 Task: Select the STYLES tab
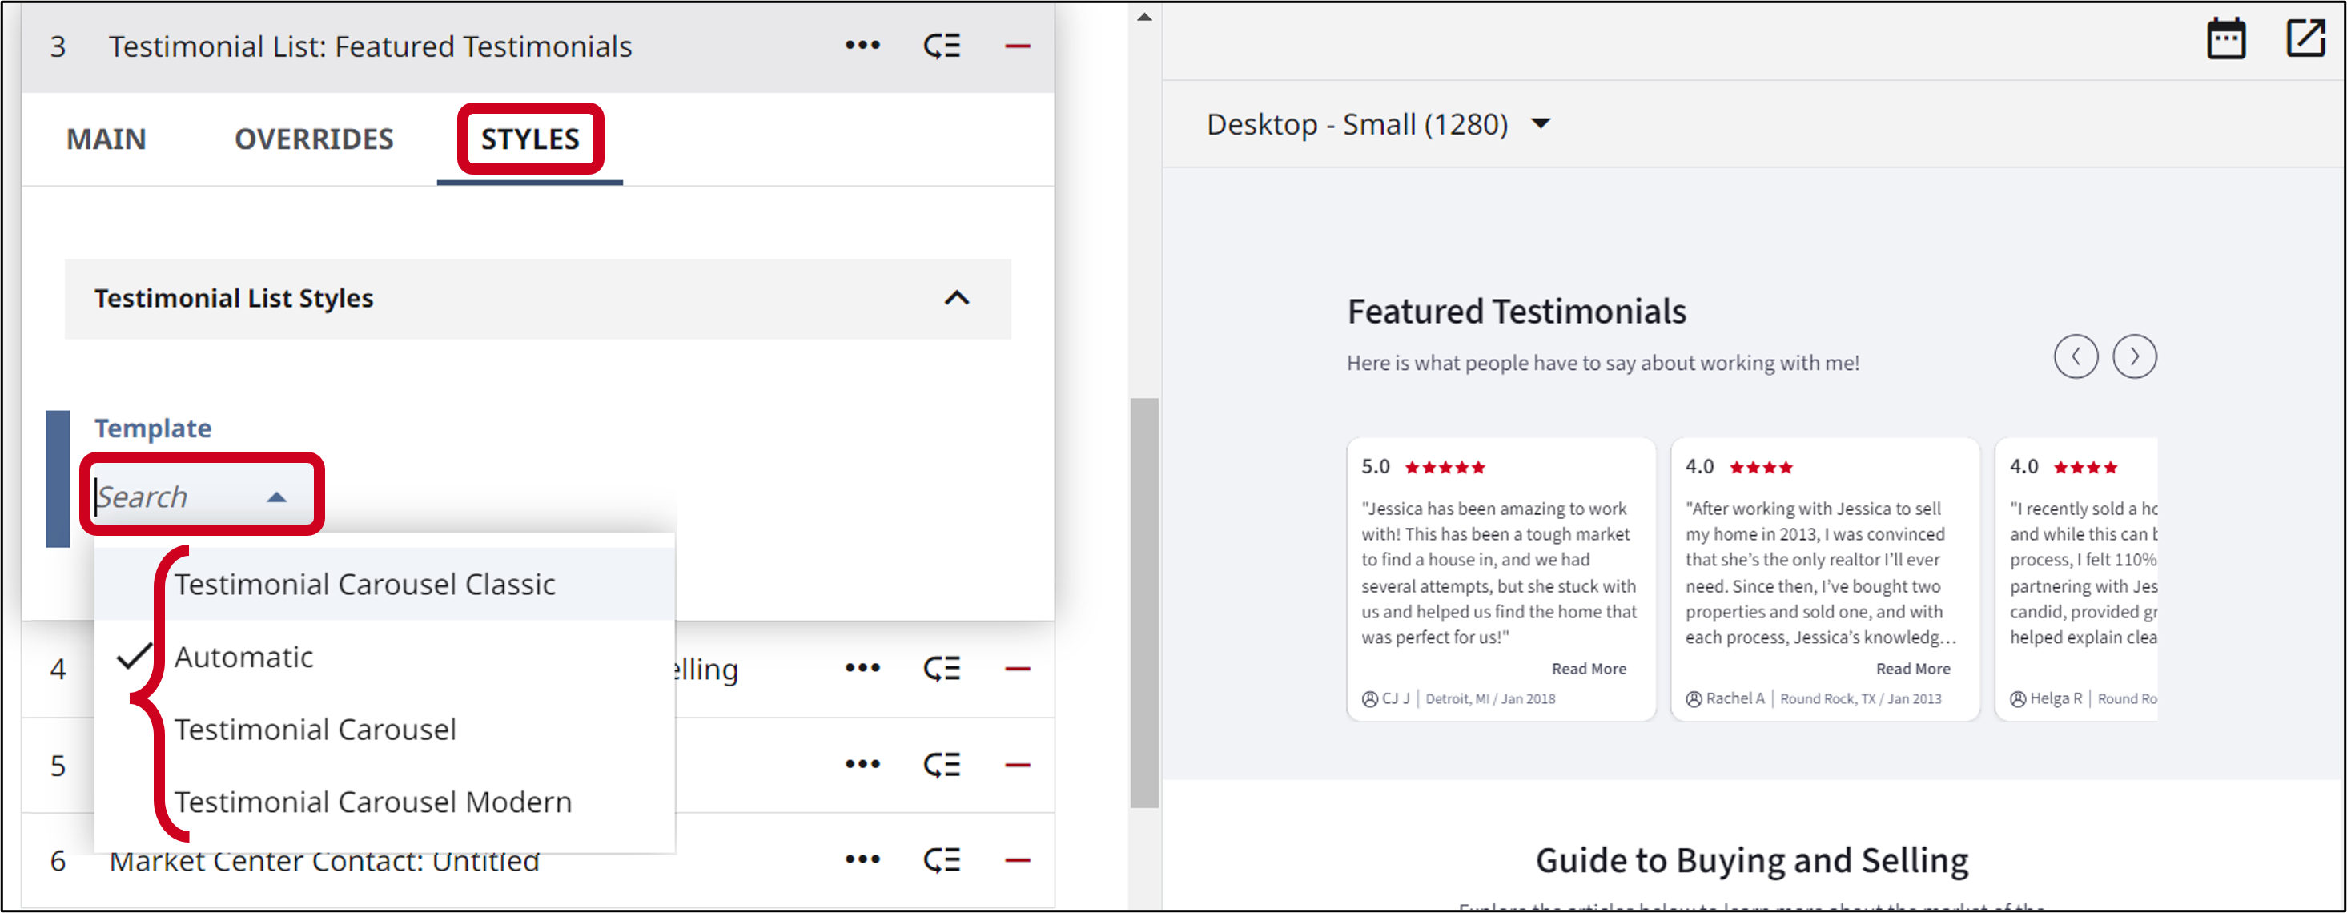530,139
